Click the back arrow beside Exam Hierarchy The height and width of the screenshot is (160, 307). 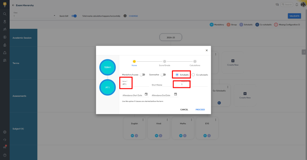coord(13,5)
